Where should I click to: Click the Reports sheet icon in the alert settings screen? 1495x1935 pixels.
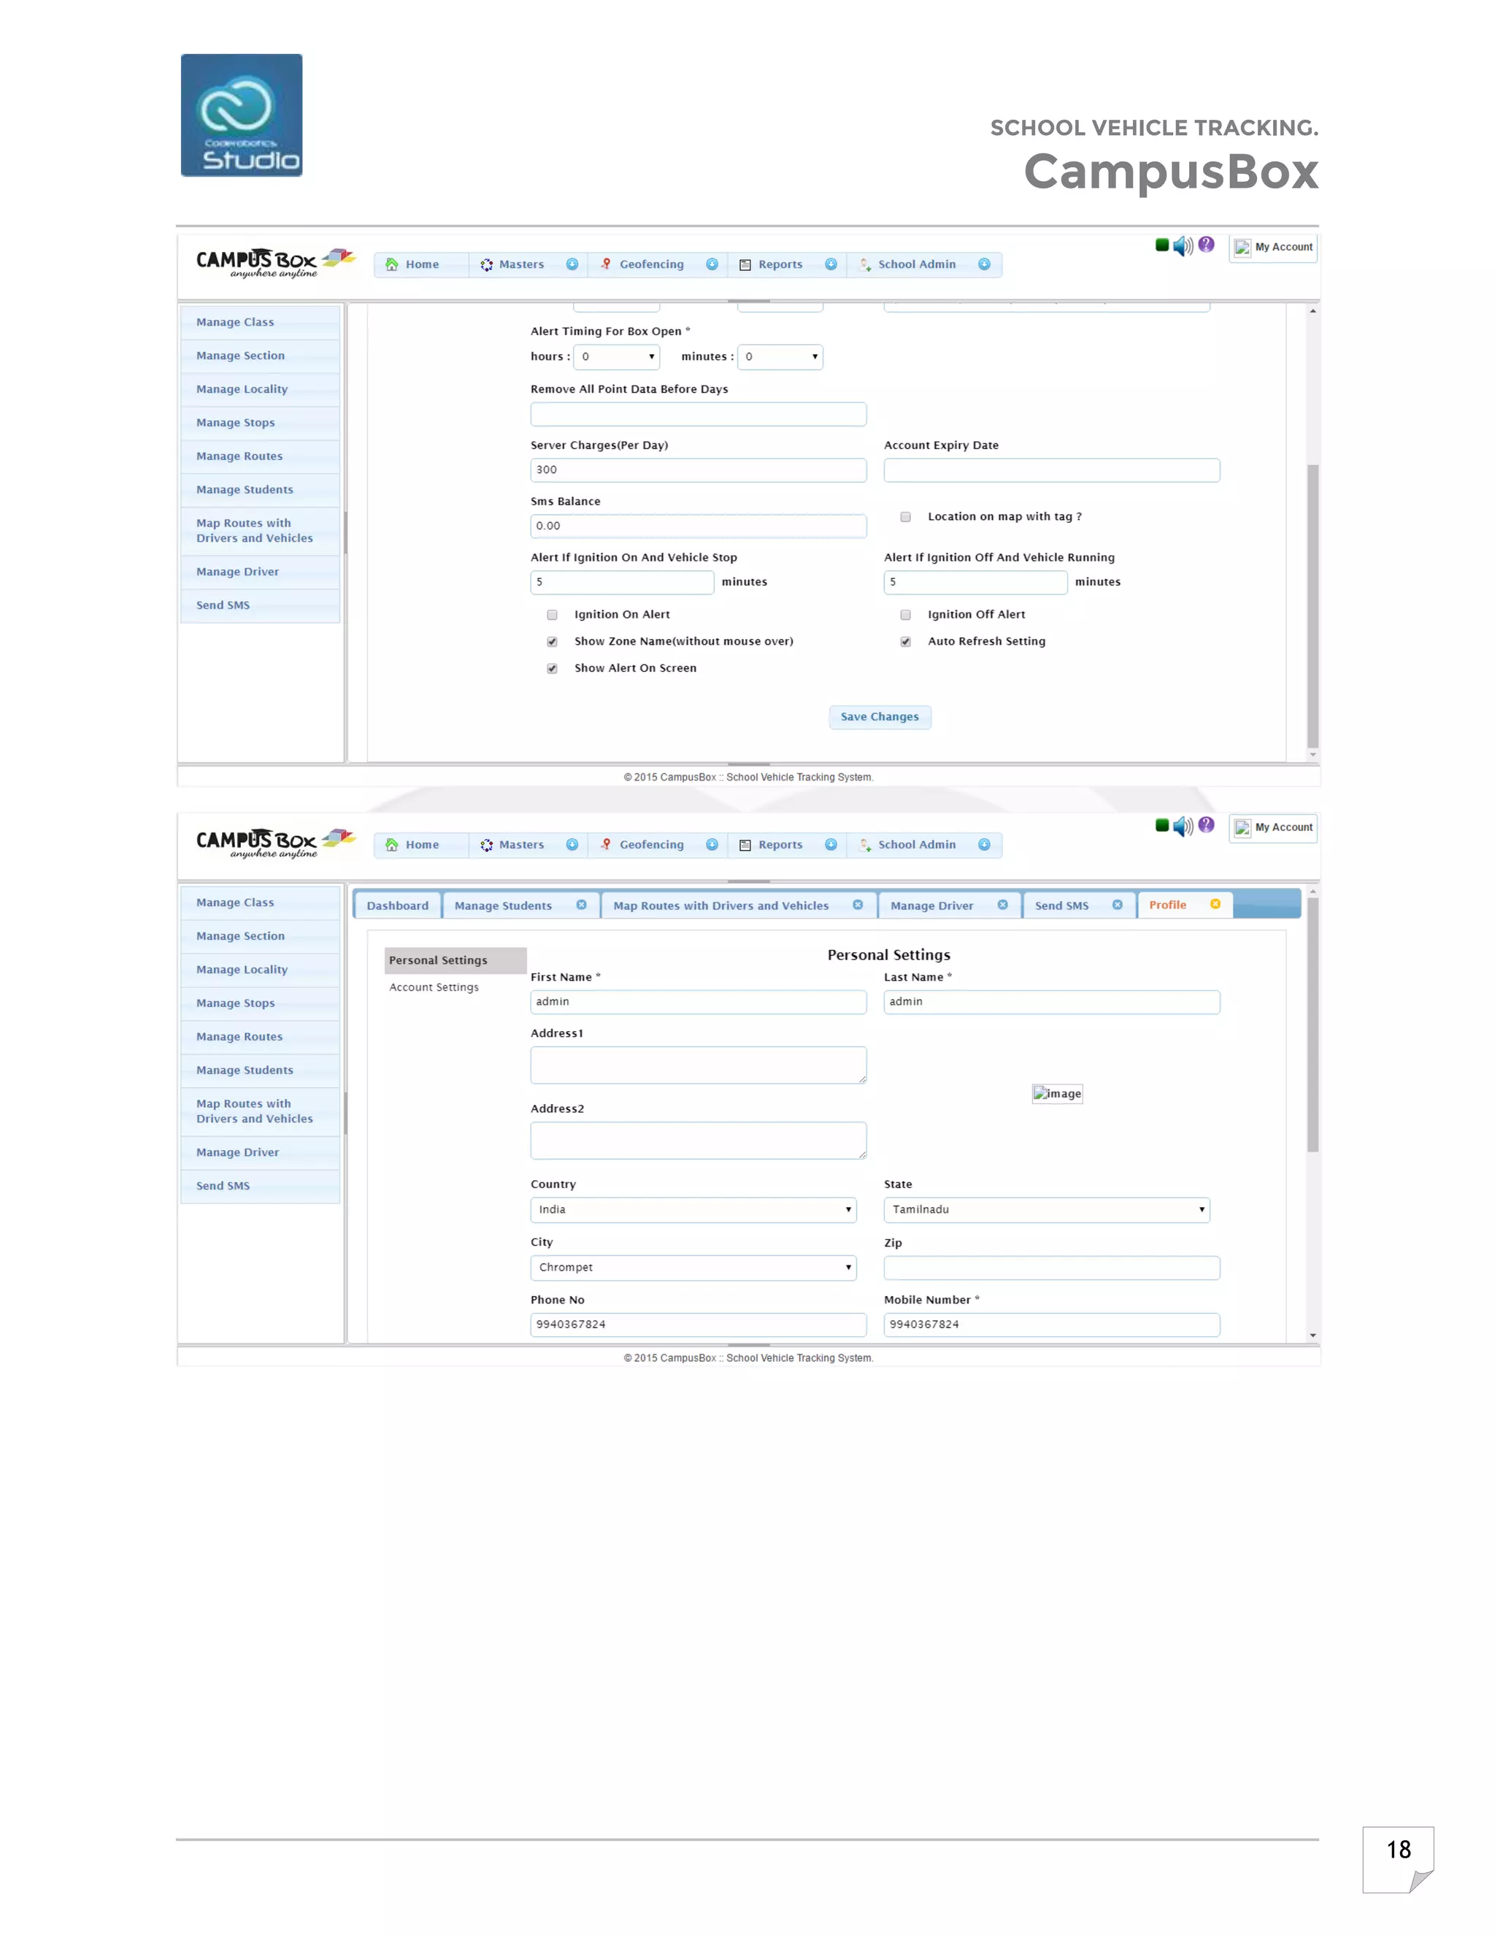point(745,265)
